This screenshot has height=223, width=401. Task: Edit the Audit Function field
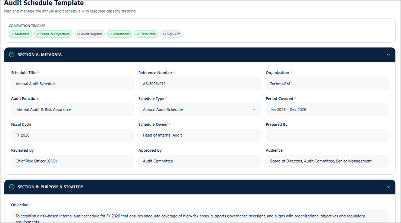tap(72, 109)
